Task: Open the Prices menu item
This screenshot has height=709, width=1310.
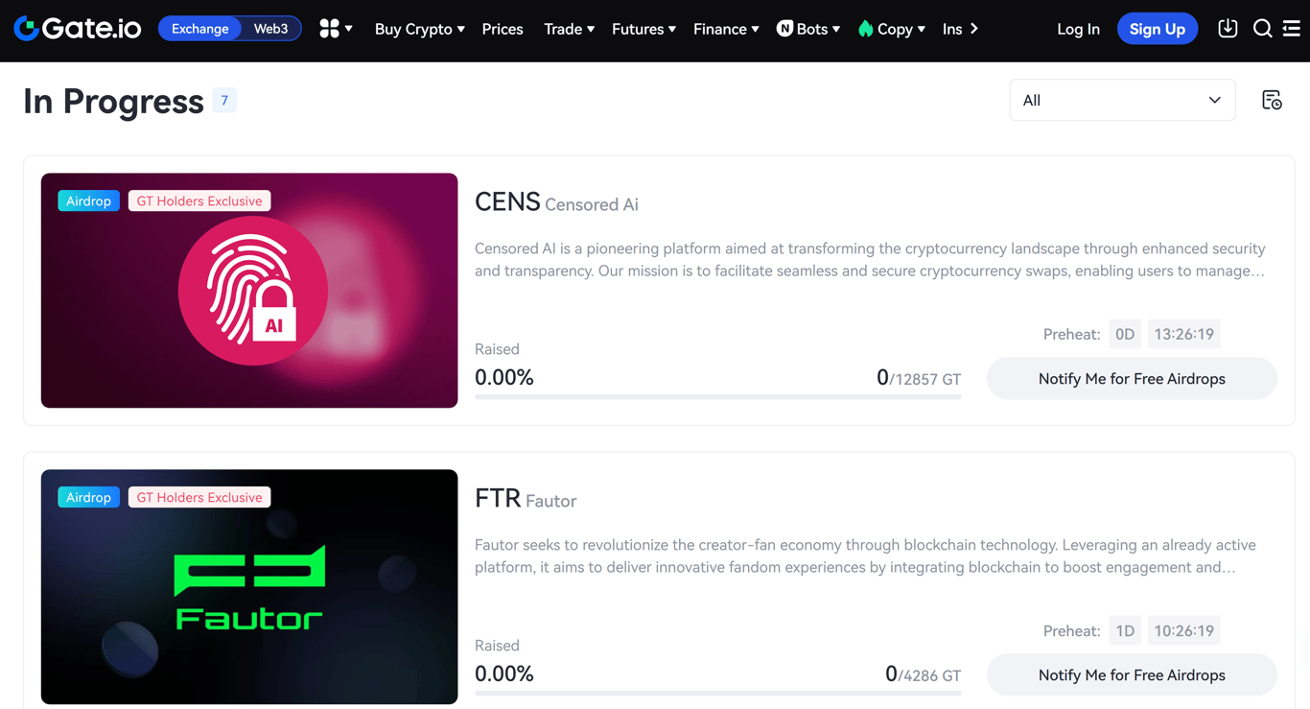Action: pos(502,29)
